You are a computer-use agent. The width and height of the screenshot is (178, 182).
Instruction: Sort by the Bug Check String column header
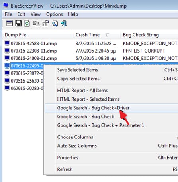click(x=149, y=35)
